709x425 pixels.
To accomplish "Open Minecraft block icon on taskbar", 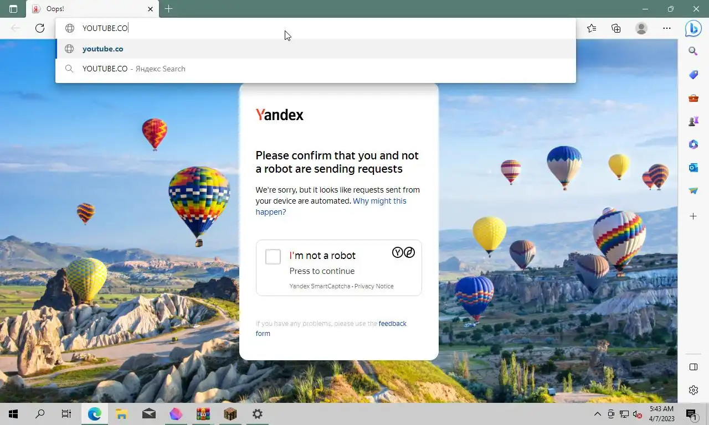I will (230, 414).
